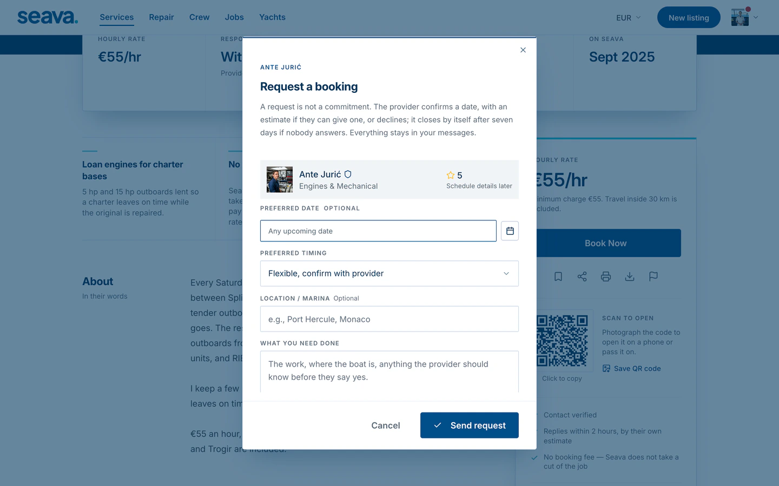Expand the Preferred timing dropdown
Screen dimensions: 779x486
pos(389,273)
